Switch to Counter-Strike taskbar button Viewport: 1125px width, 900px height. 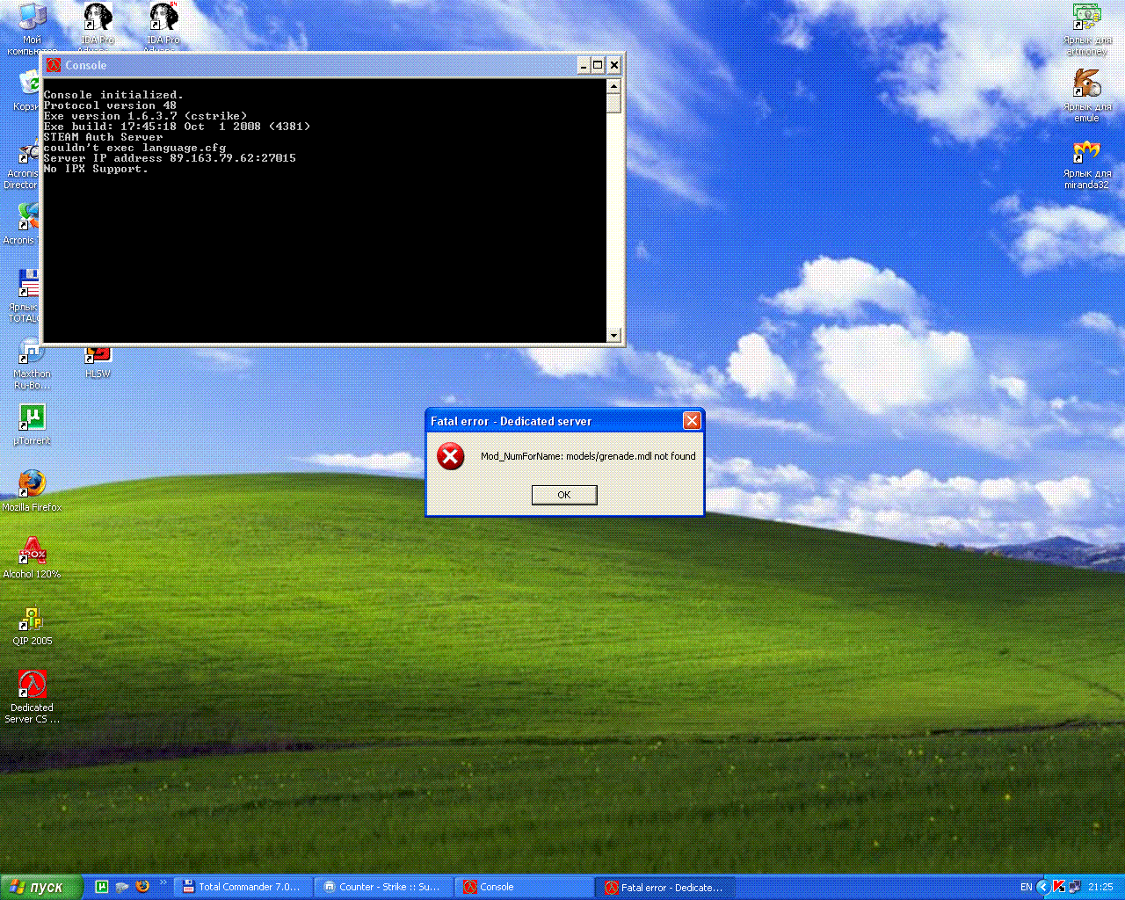(x=383, y=887)
